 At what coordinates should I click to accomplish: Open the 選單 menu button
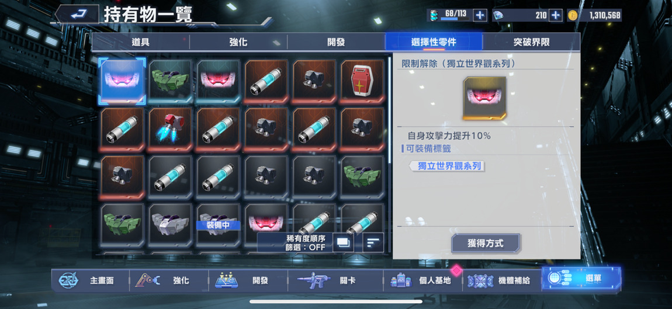pos(581,279)
